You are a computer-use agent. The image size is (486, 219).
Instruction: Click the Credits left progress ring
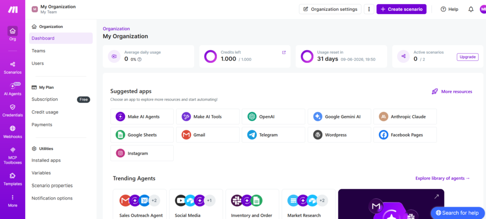click(210, 57)
